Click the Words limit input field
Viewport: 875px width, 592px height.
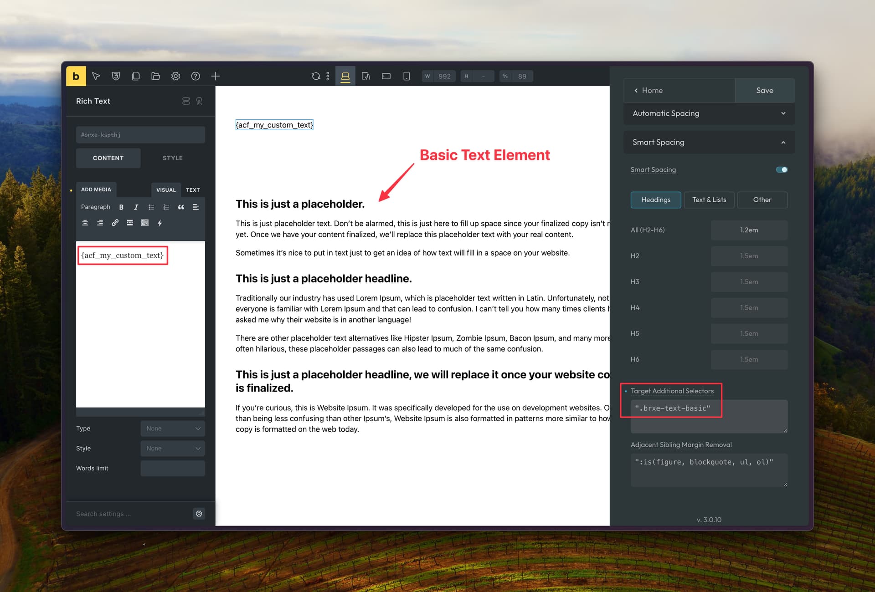(x=173, y=468)
